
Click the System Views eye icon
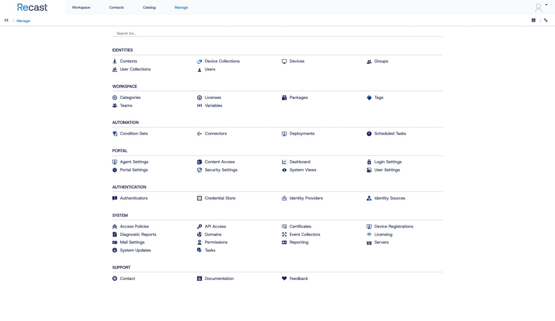(x=284, y=170)
